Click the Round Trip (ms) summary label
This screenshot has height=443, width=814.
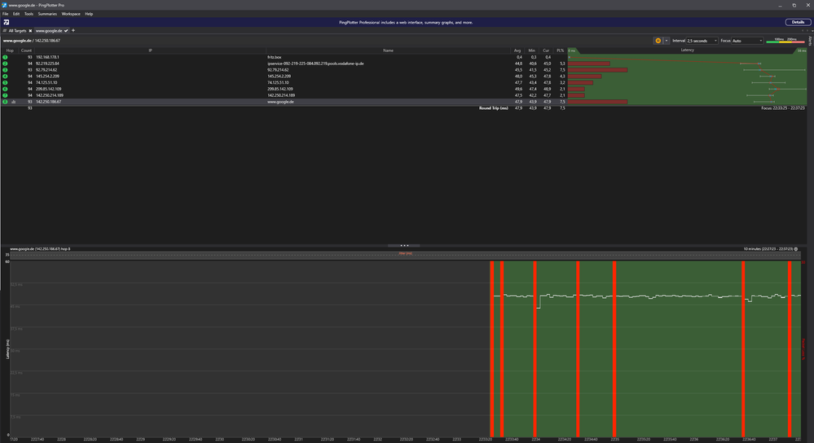[493, 107]
